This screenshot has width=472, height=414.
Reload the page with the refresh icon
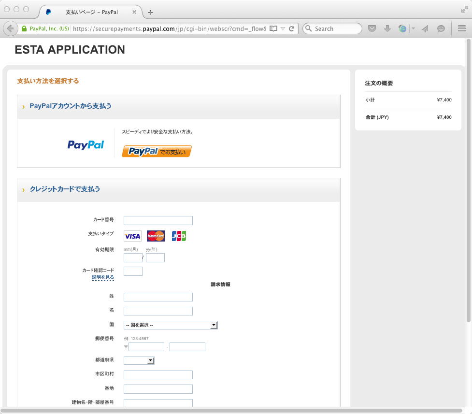pyautogui.click(x=291, y=29)
